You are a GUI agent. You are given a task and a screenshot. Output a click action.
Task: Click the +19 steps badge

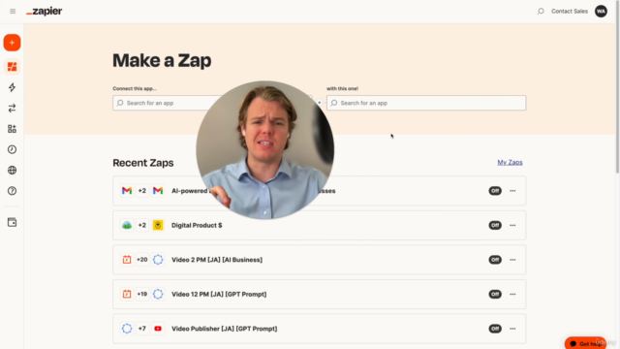pos(142,294)
